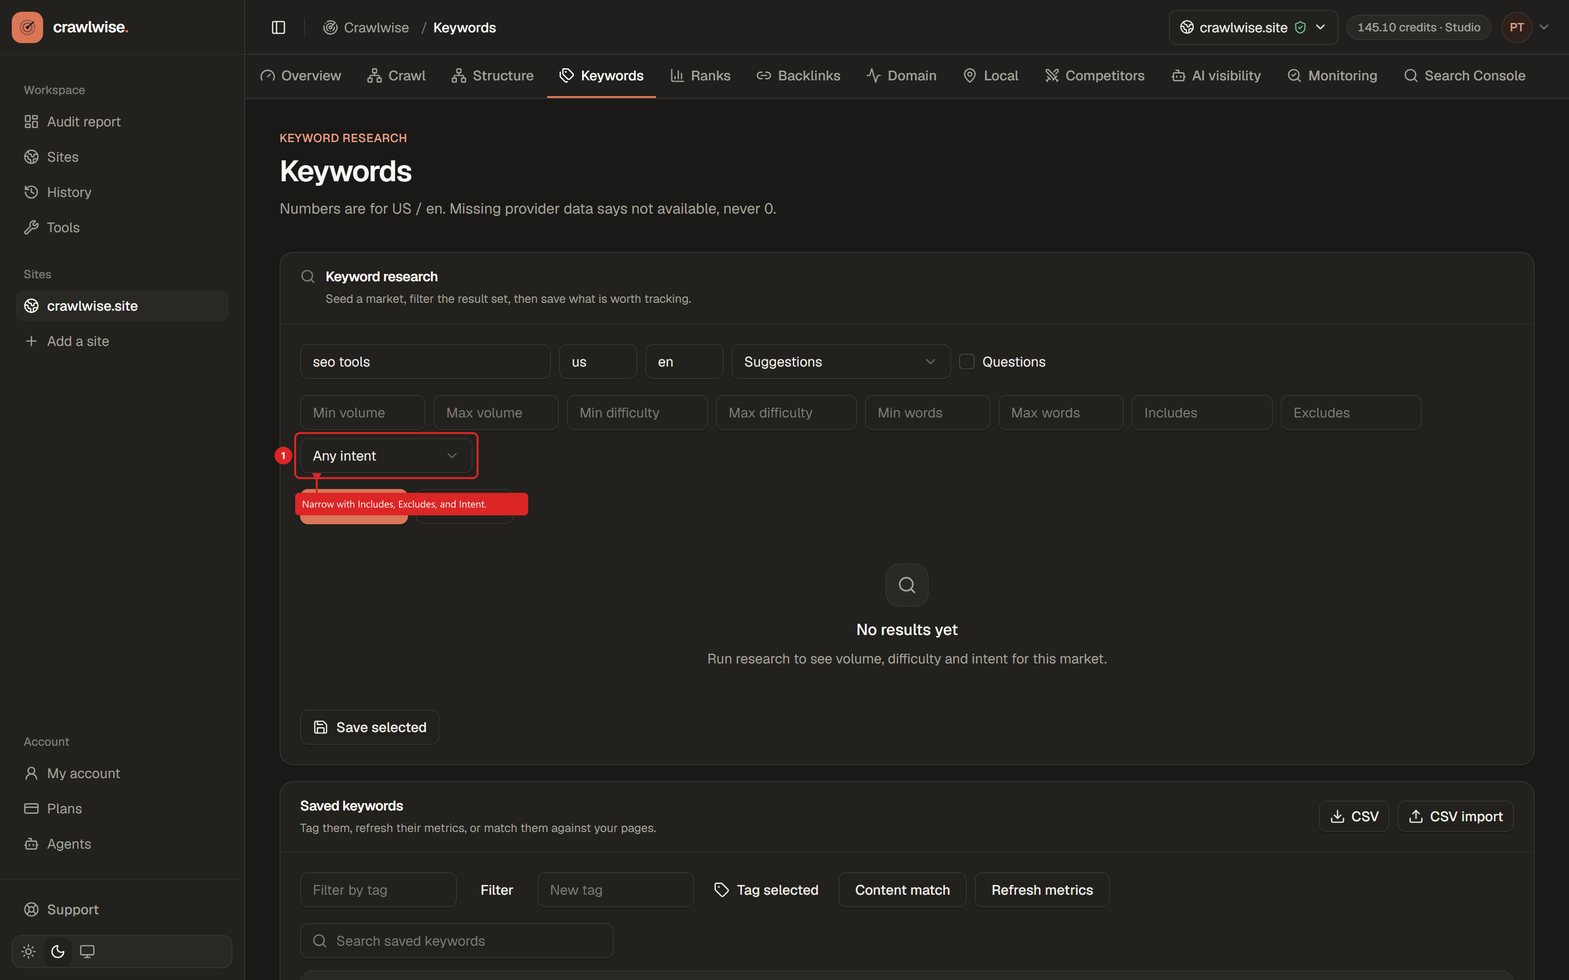Click the Filter by tag field

click(378, 890)
